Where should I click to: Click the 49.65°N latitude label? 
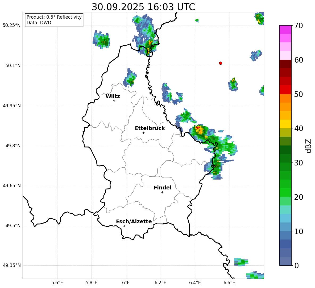12,186
